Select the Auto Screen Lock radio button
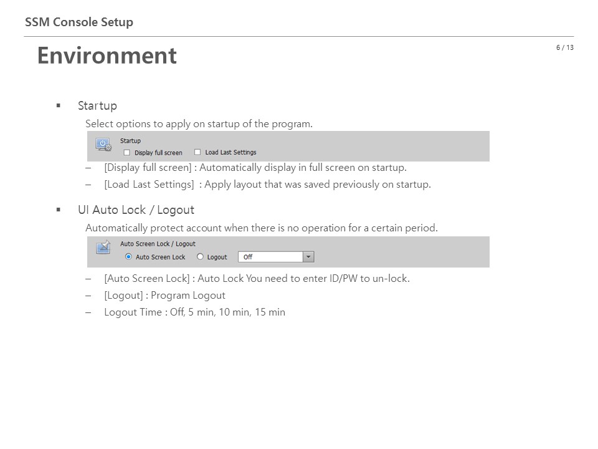Image resolution: width=598 pixels, height=449 pixels. click(128, 256)
